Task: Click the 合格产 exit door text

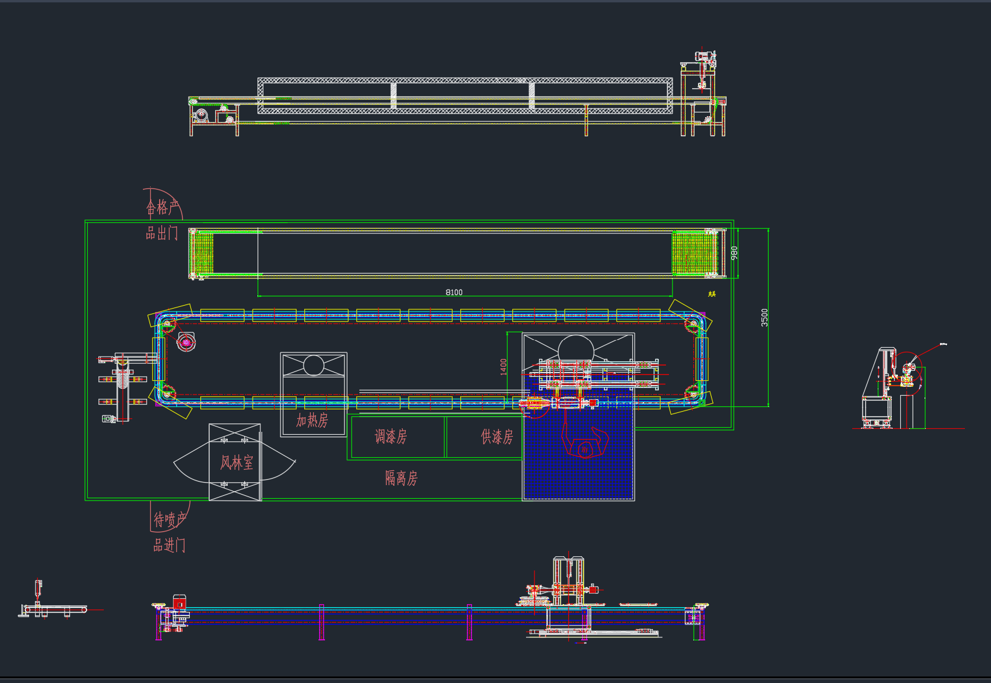Action: click(162, 207)
